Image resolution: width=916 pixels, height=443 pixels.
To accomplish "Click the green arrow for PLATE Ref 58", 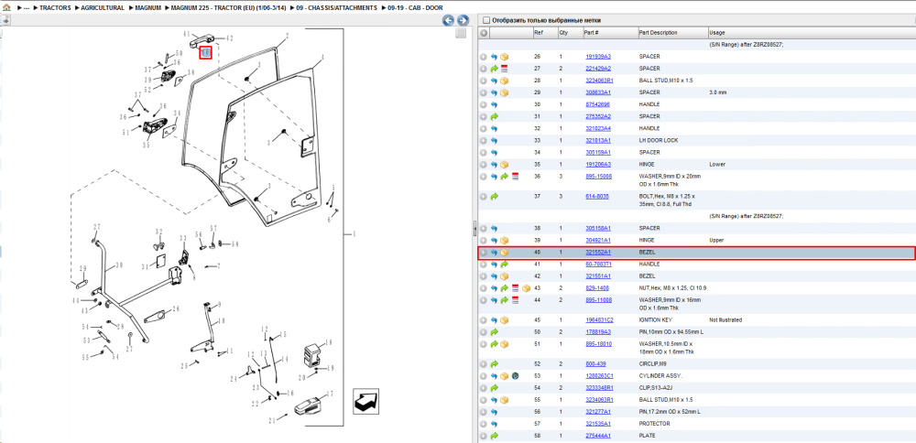I will coord(494,436).
